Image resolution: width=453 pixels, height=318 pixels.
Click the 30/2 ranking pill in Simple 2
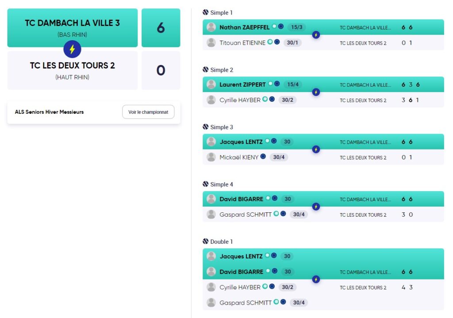[x=288, y=100]
